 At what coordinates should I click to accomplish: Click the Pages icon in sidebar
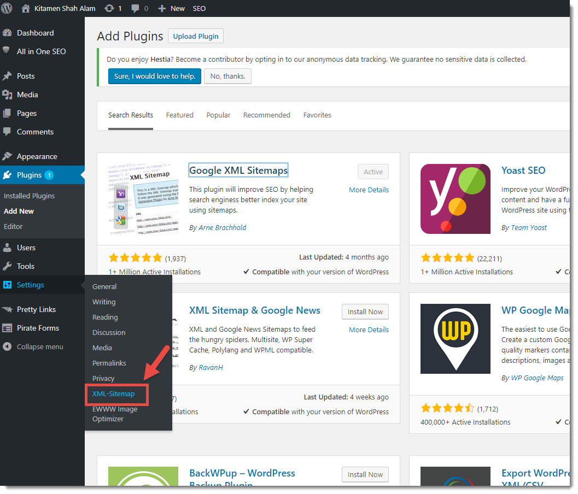7,113
